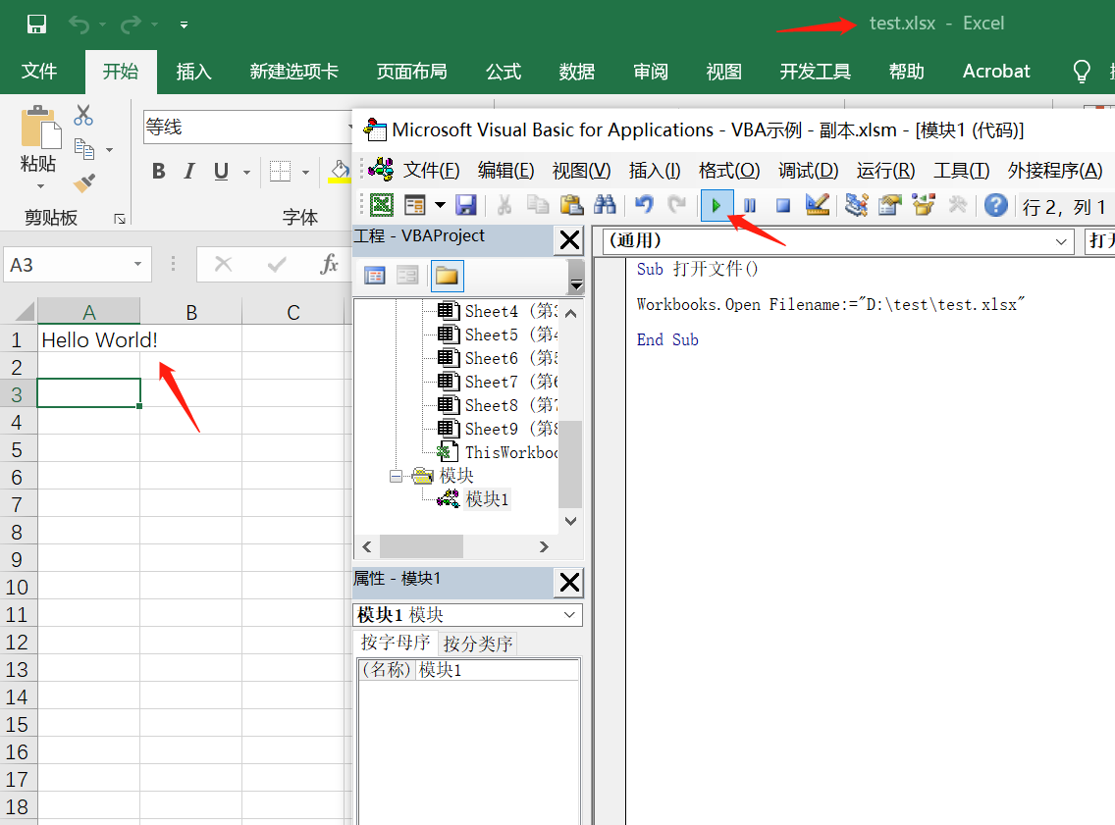Toggle Italic formatting
1115x825 pixels.
[189, 172]
